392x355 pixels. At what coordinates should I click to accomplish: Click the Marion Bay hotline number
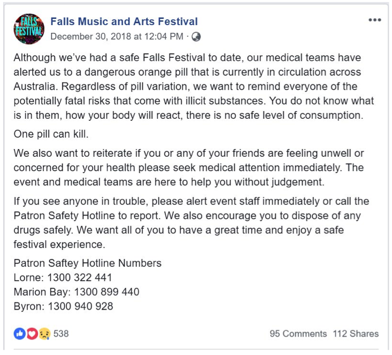[106, 292]
